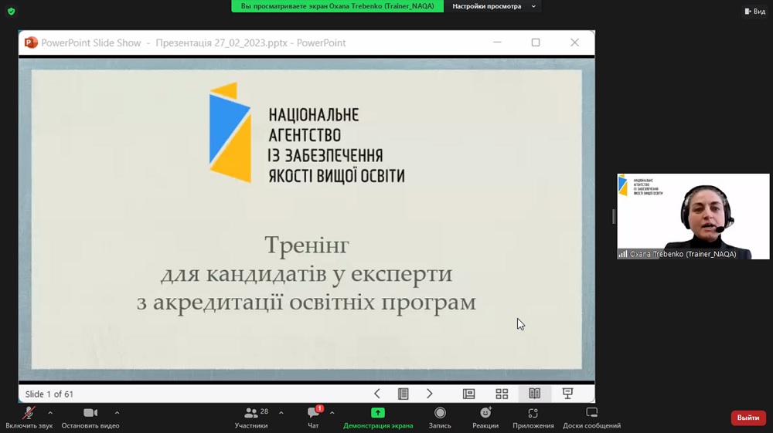Click green screen-sharing notification banner
The height and width of the screenshot is (433, 773).
[337, 6]
